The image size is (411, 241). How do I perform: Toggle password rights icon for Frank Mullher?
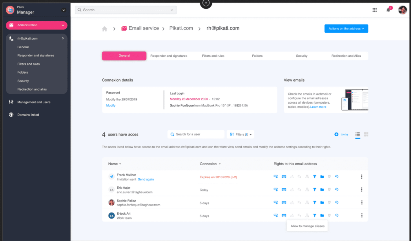click(276, 177)
